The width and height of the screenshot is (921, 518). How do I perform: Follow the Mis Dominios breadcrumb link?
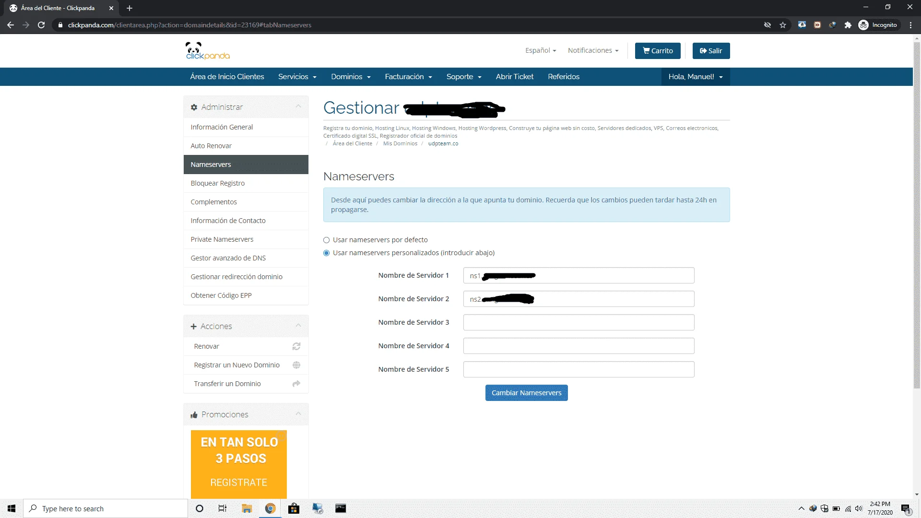(400, 143)
